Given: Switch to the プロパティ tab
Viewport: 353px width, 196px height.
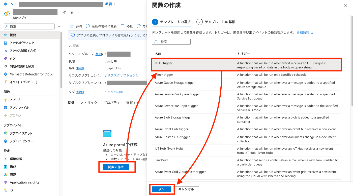Looking at the screenshot, I should tap(112, 103).
